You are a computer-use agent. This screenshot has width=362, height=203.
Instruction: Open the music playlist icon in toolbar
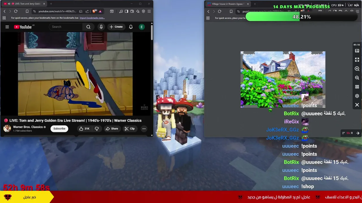[121, 11]
